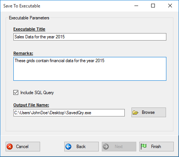Open file browser with Browse button
The height and width of the screenshot is (157, 179).
[149, 112]
